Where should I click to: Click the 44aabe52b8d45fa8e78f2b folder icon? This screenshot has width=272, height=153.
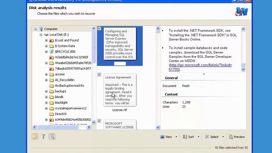tap(51, 63)
